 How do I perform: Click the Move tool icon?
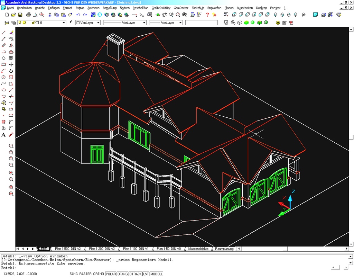(x=11, y=64)
